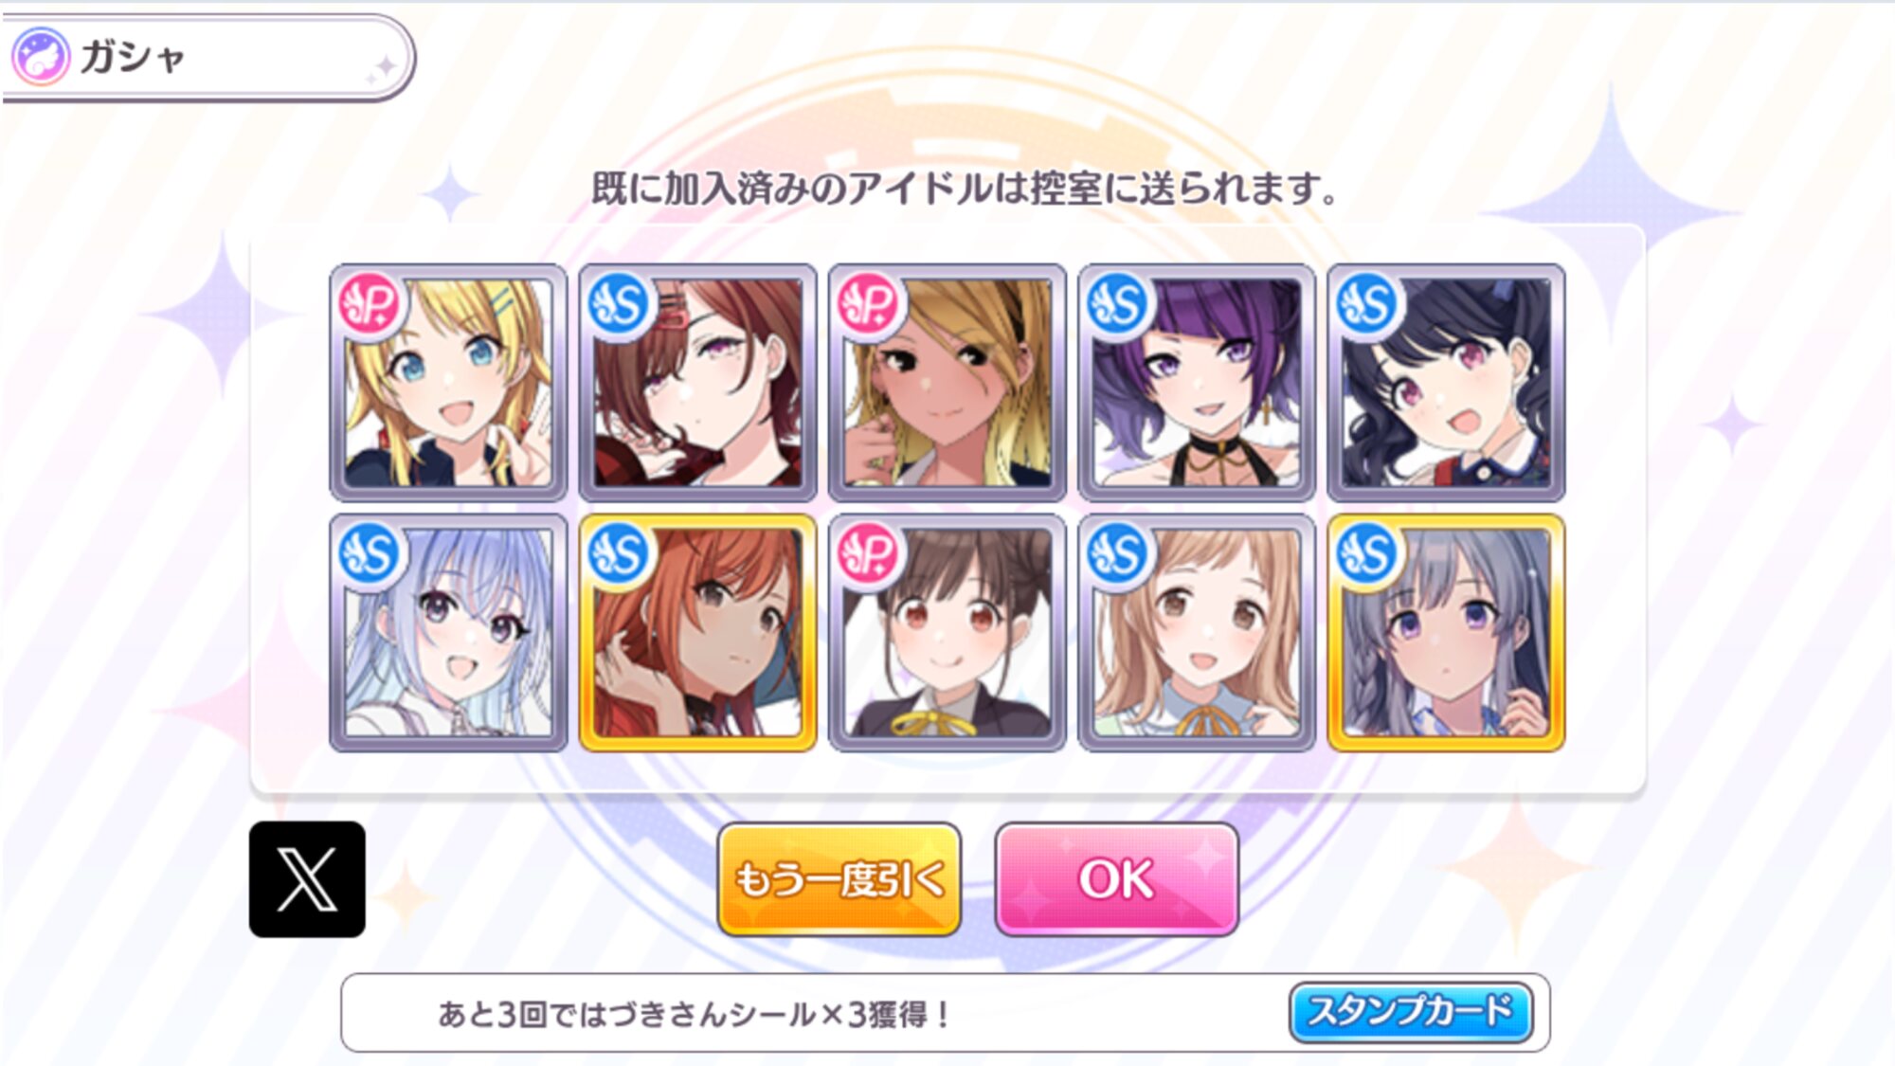1895x1066 pixels.
Task: Click the blue S badge on purple-haired idol card
Action: tap(1117, 304)
